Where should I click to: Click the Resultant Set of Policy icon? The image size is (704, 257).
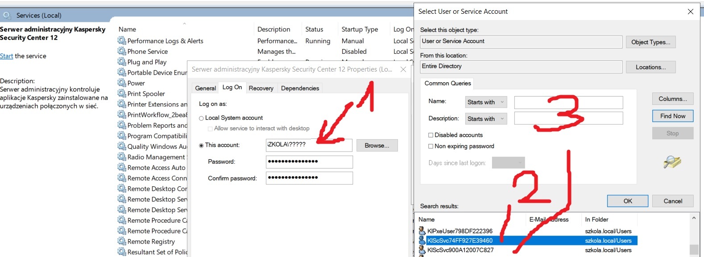pos(121,252)
